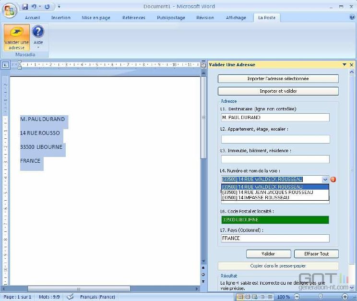Viewport: 357px width, 301px height.
Task: Click the proofing check status icon
Action: (70, 297)
